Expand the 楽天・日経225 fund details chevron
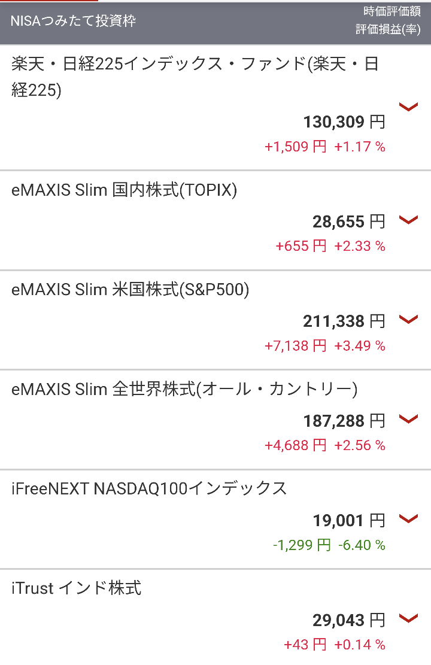 click(x=408, y=107)
